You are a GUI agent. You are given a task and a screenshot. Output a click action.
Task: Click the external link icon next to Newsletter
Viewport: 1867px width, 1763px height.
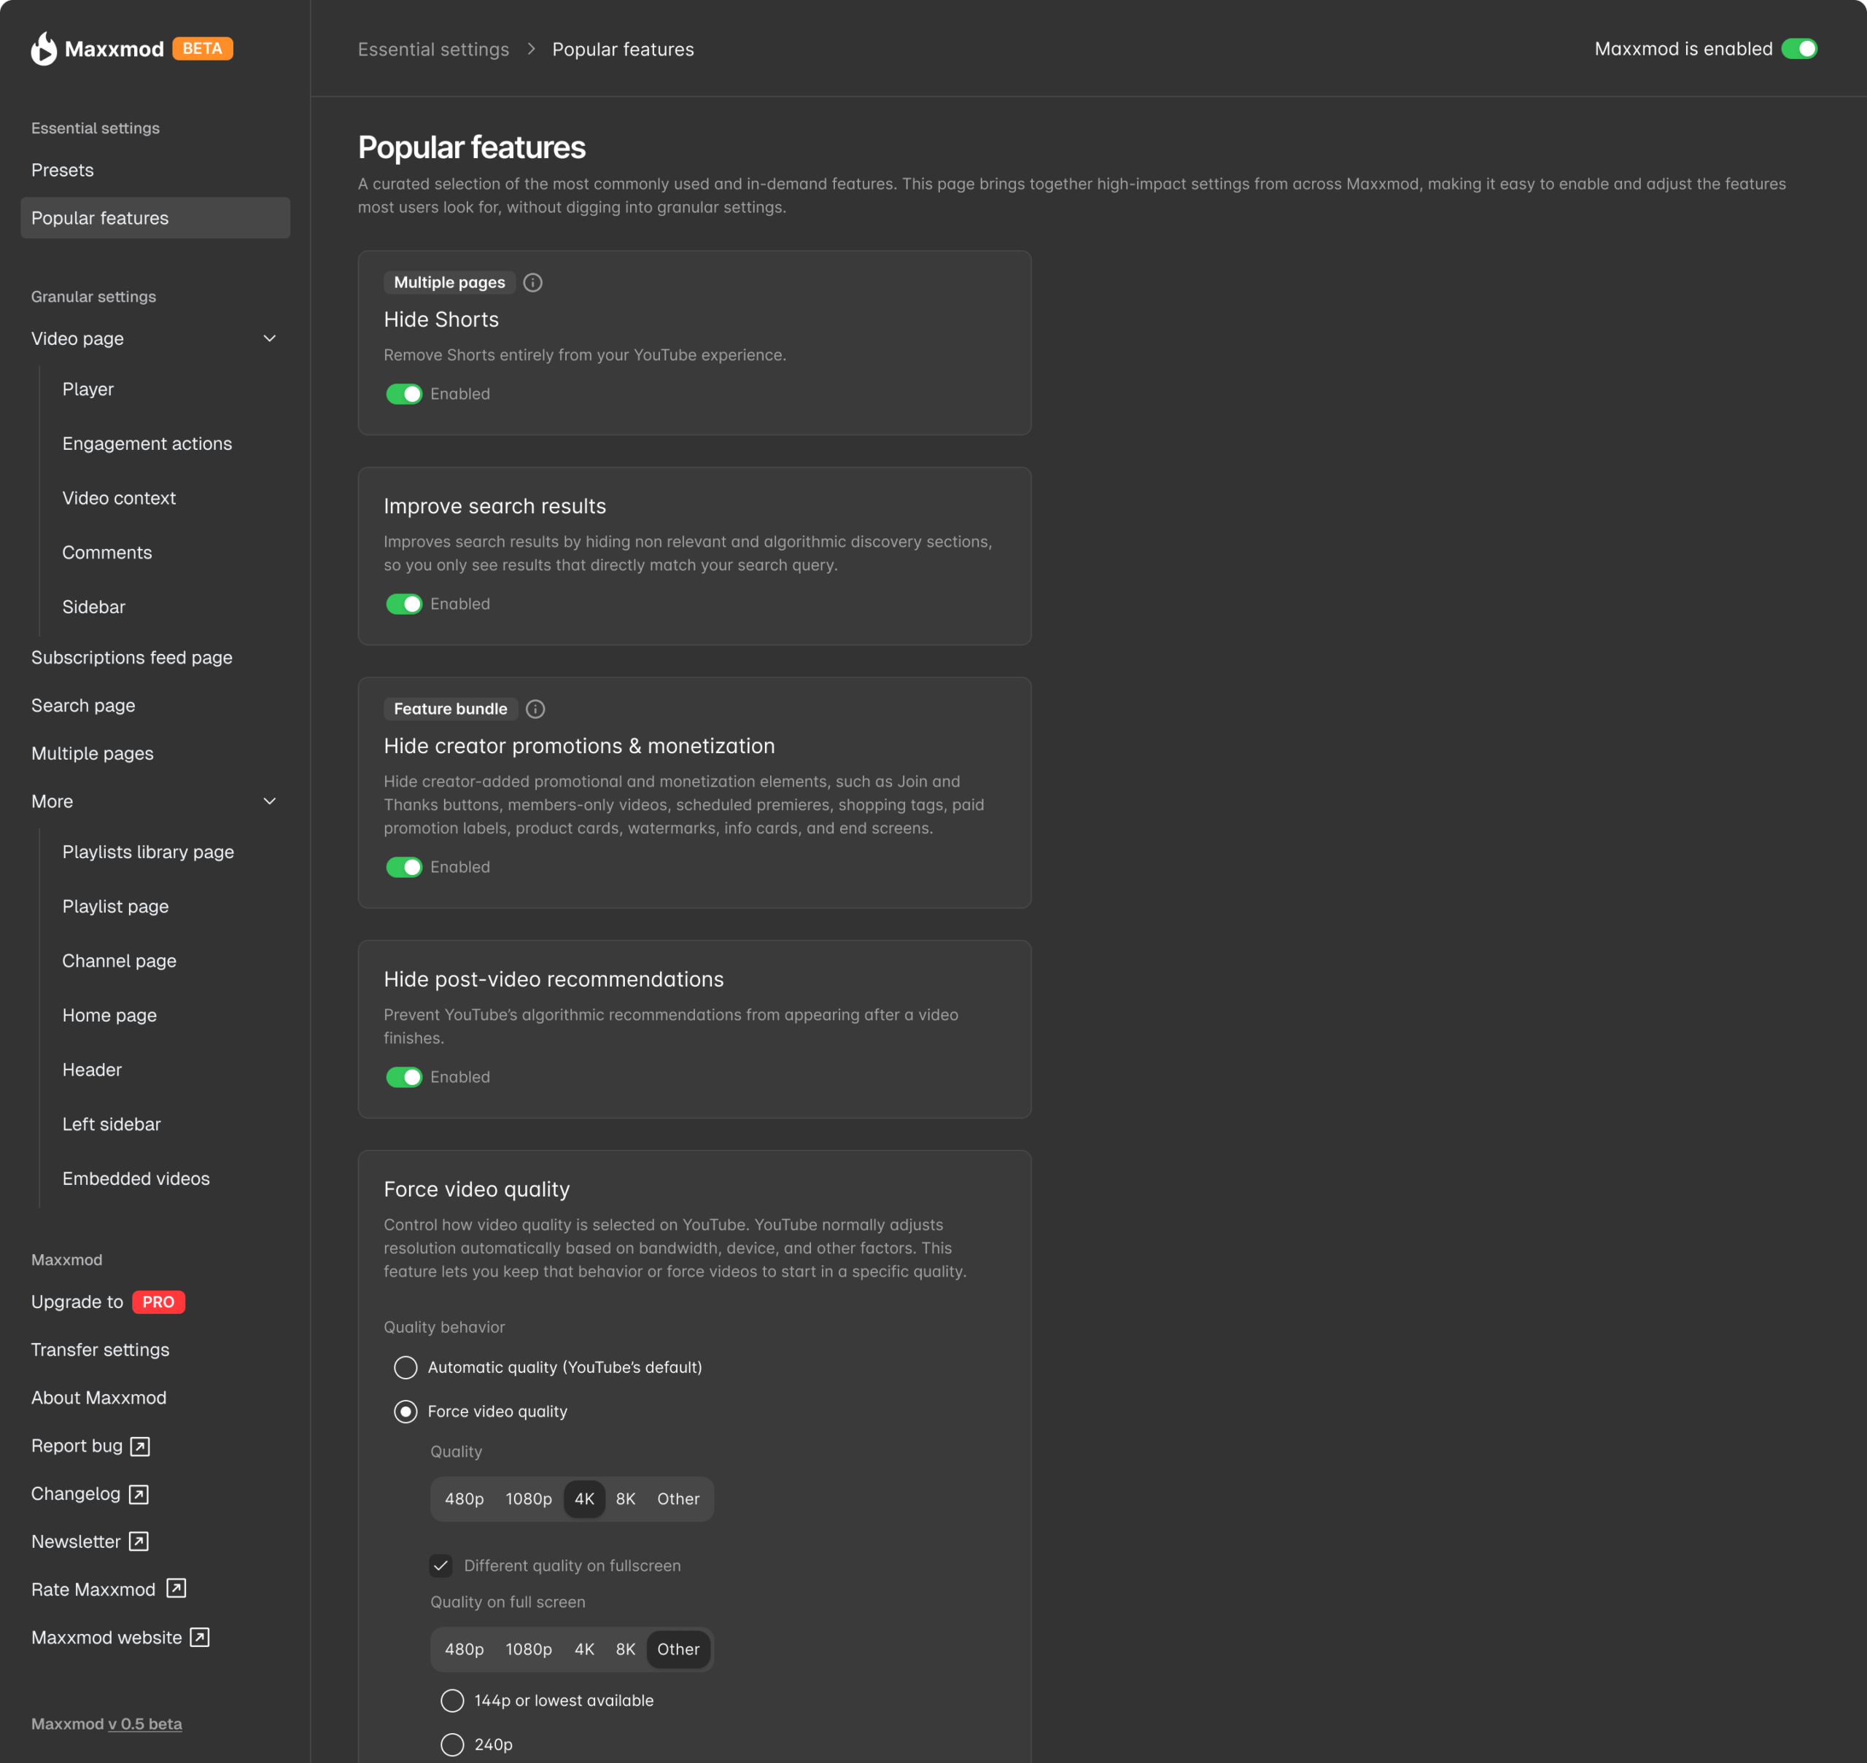tap(139, 1541)
